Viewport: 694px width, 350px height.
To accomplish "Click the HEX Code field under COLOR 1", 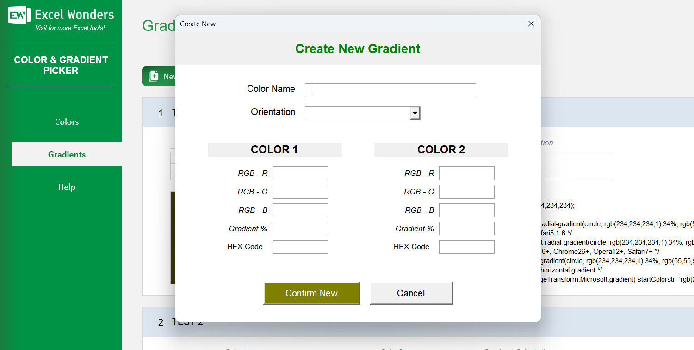I will [300, 247].
